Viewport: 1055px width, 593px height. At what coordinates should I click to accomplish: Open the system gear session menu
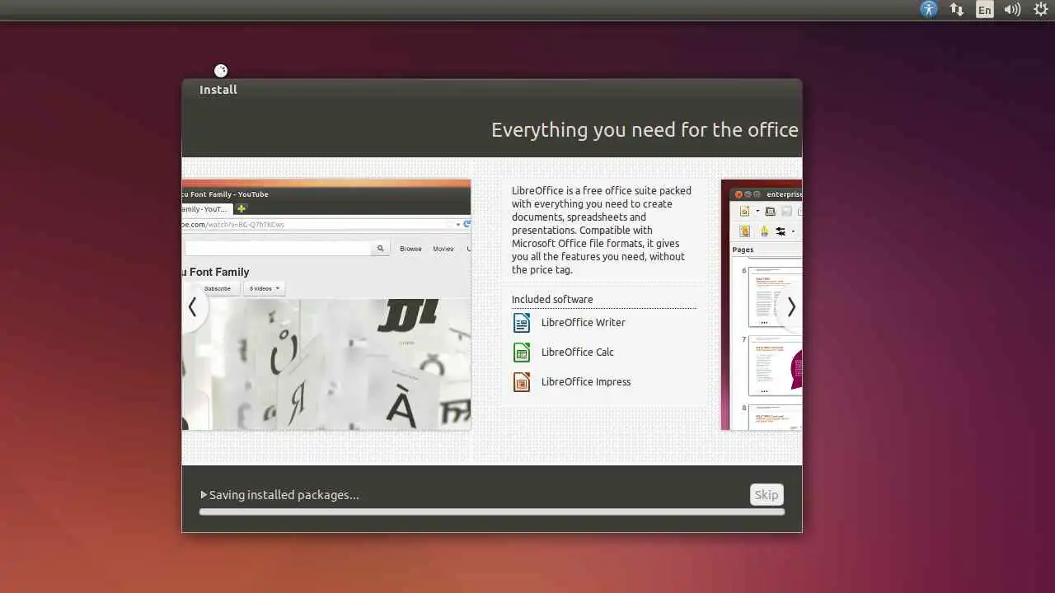click(1041, 9)
